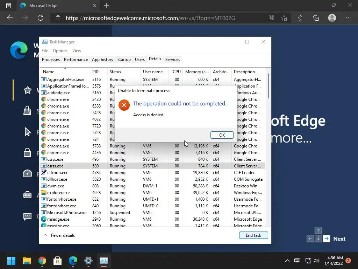This screenshot has width=358, height=269.
Task: Sort by the CPU column header
Action: 176,71
